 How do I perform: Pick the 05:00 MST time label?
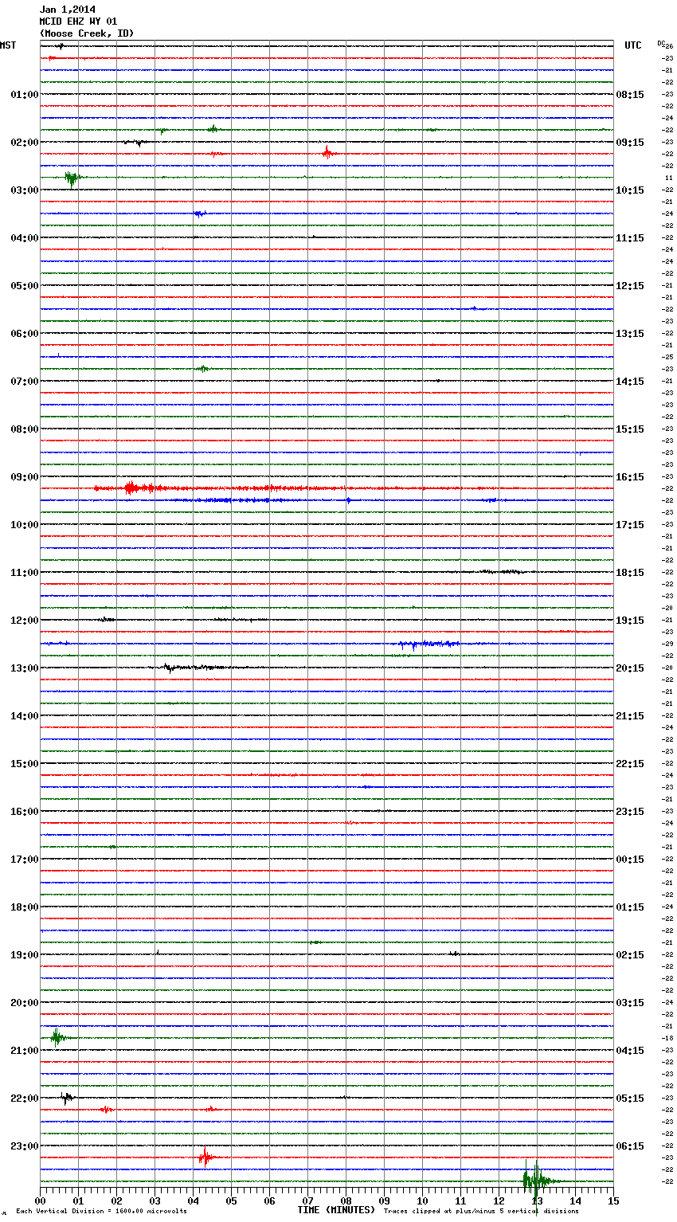tap(25, 286)
